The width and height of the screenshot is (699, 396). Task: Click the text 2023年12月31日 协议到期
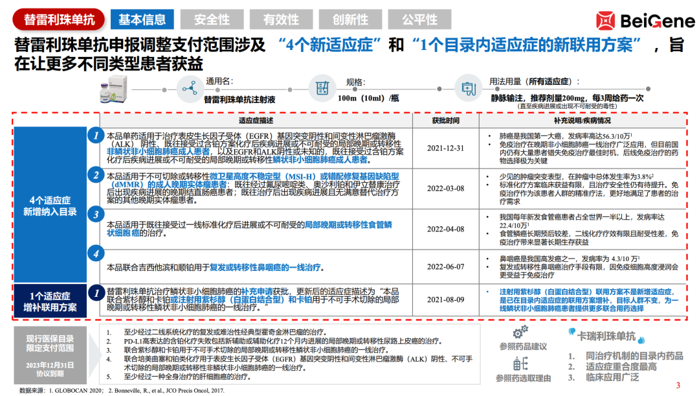(50, 369)
